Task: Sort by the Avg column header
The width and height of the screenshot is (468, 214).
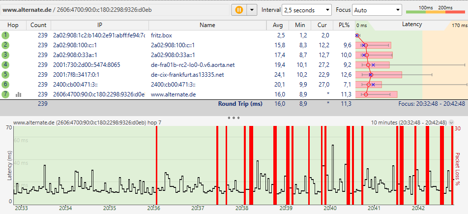Action: (x=278, y=25)
